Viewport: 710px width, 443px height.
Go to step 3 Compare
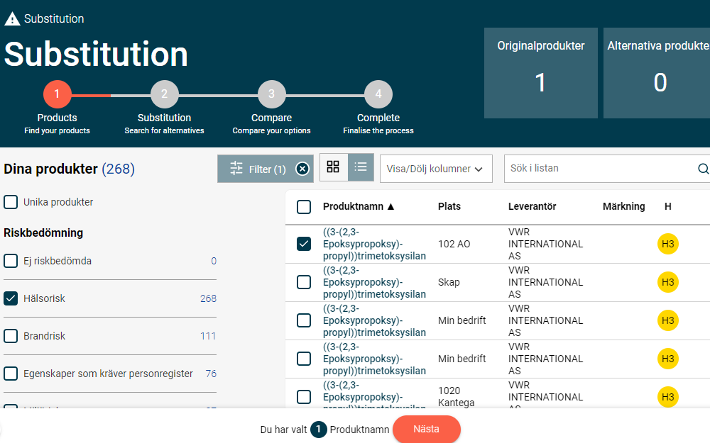[271, 94]
